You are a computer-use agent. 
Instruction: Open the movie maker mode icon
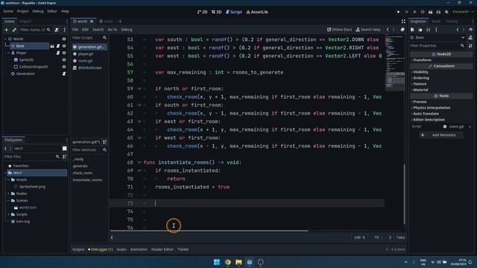[446, 12]
